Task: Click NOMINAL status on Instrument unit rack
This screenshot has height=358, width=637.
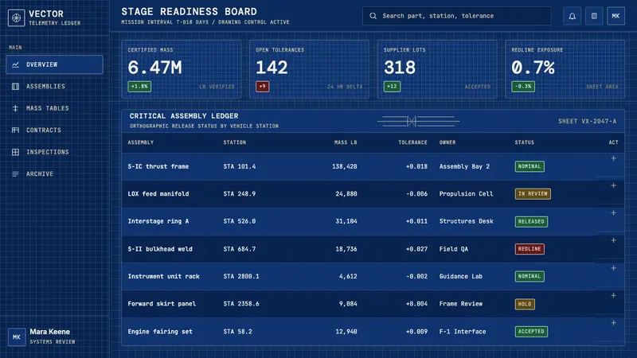Action: coord(530,276)
